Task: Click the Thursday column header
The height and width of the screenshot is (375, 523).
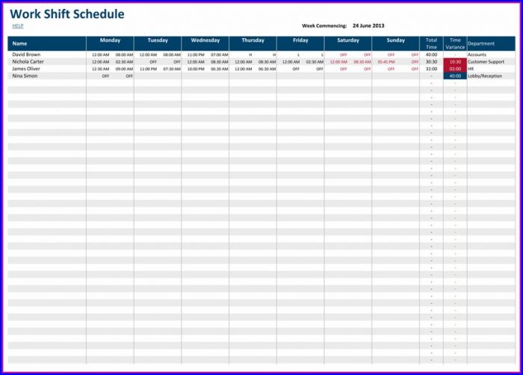Action: pyautogui.click(x=253, y=44)
